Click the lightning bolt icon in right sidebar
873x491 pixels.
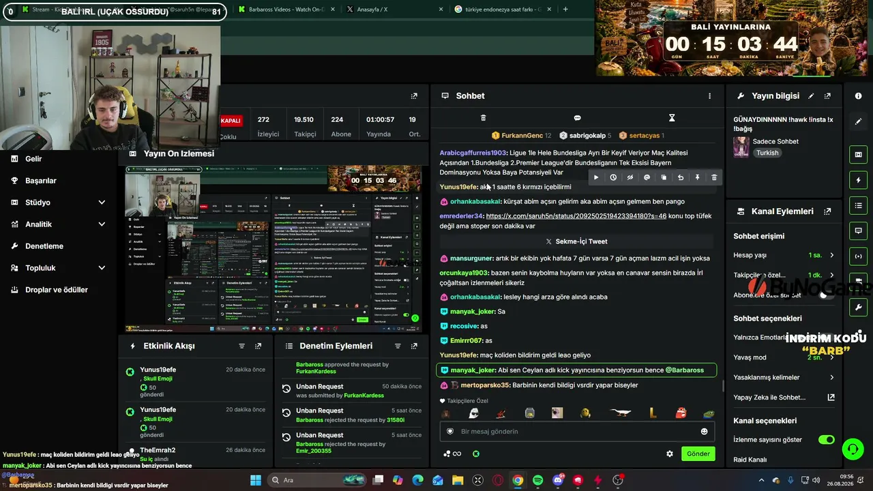(859, 180)
